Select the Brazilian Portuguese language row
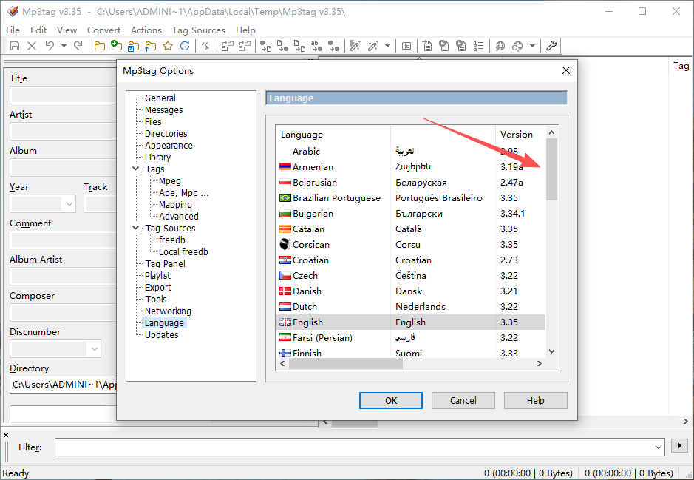This screenshot has width=694, height=480. 411,198
